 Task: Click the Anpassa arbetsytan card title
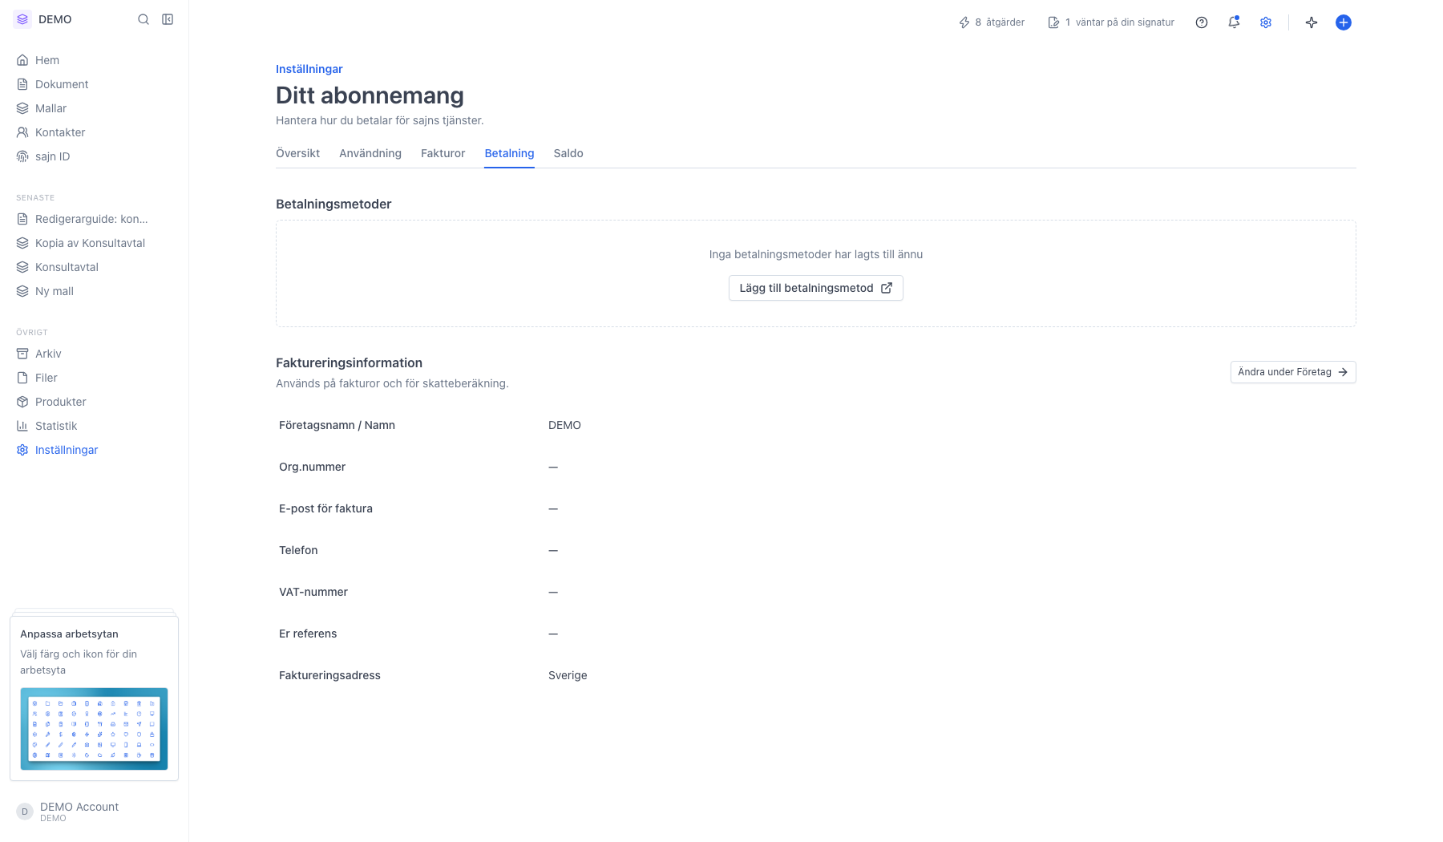pyautogui.click(x=69, y=634)
